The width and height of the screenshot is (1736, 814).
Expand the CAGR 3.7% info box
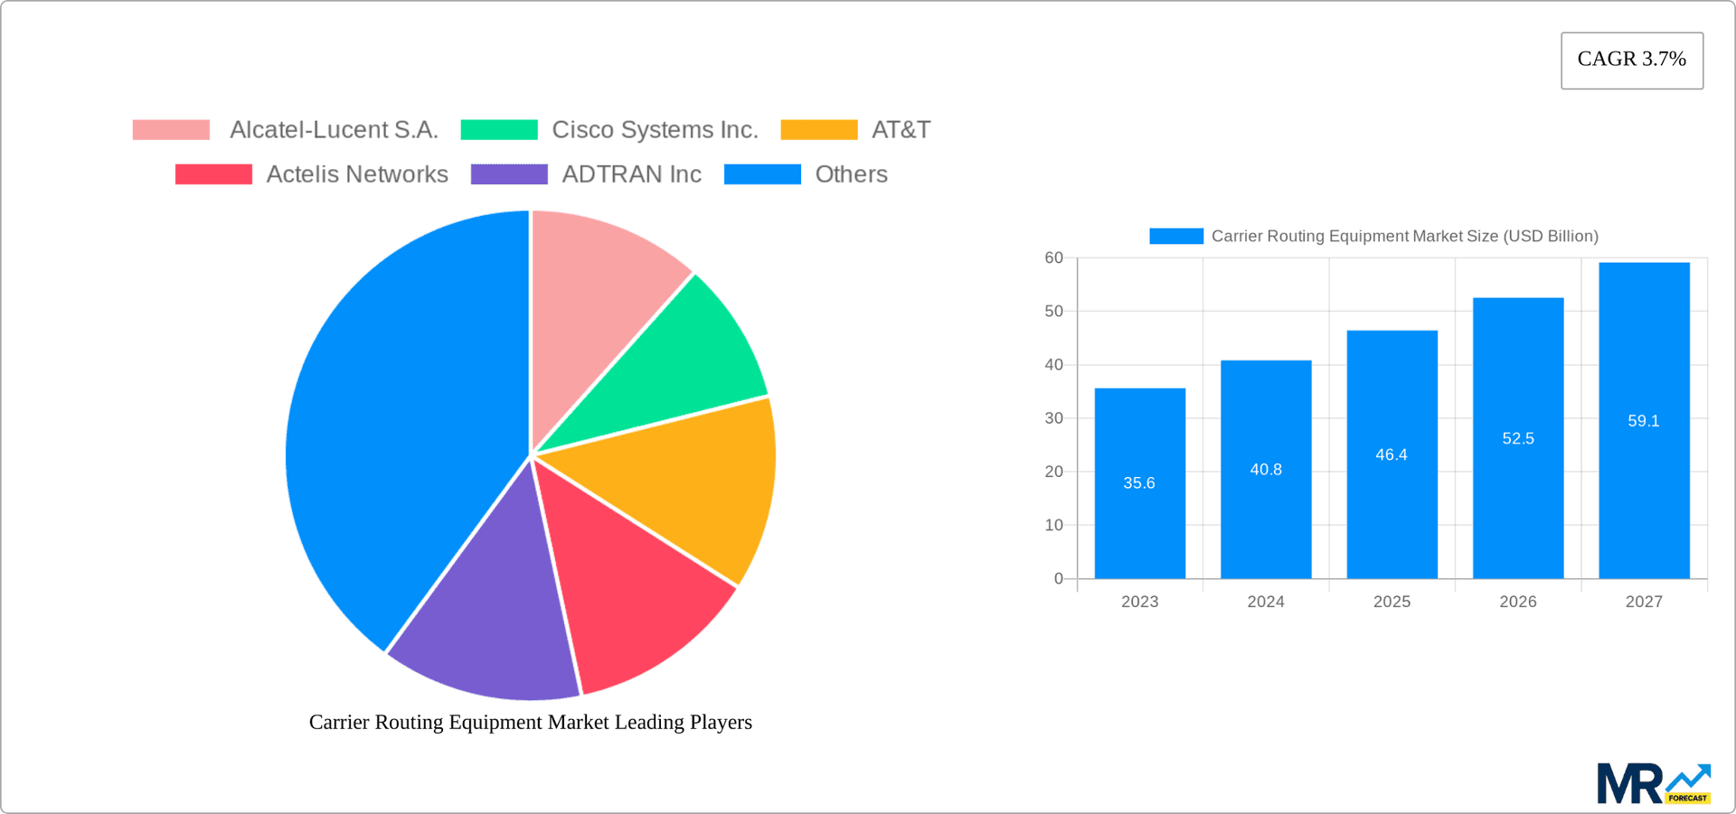click(1631, 60)
